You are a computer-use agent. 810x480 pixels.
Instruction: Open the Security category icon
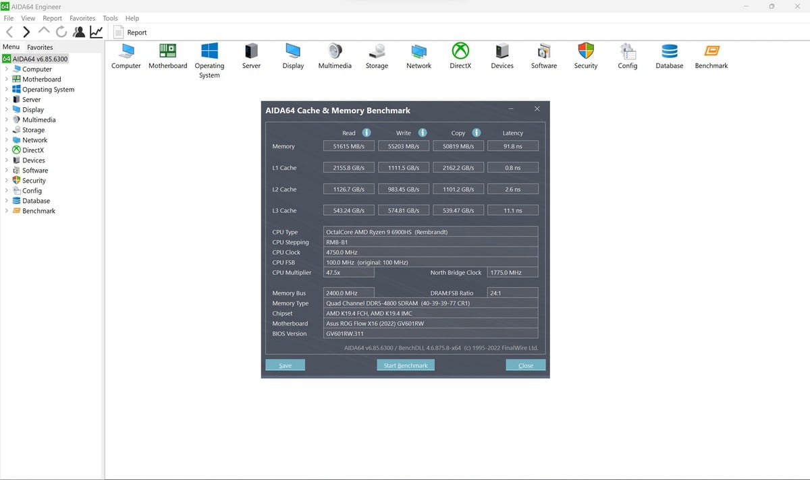pos(586,51)
